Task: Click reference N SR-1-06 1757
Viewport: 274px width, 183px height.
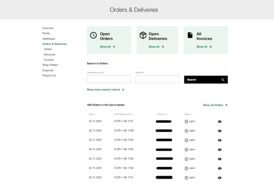Action: (124, 178)
